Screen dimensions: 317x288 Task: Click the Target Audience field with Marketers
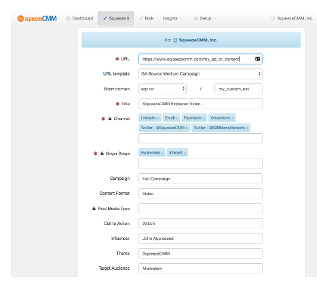(x=200, y=268)
